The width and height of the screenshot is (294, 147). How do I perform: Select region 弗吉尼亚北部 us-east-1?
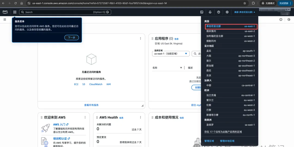point(231,26)
